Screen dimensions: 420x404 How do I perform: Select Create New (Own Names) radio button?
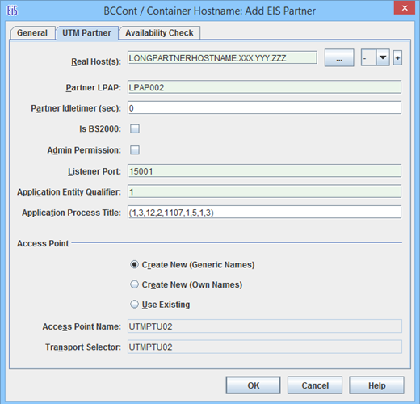click(134, 284)
